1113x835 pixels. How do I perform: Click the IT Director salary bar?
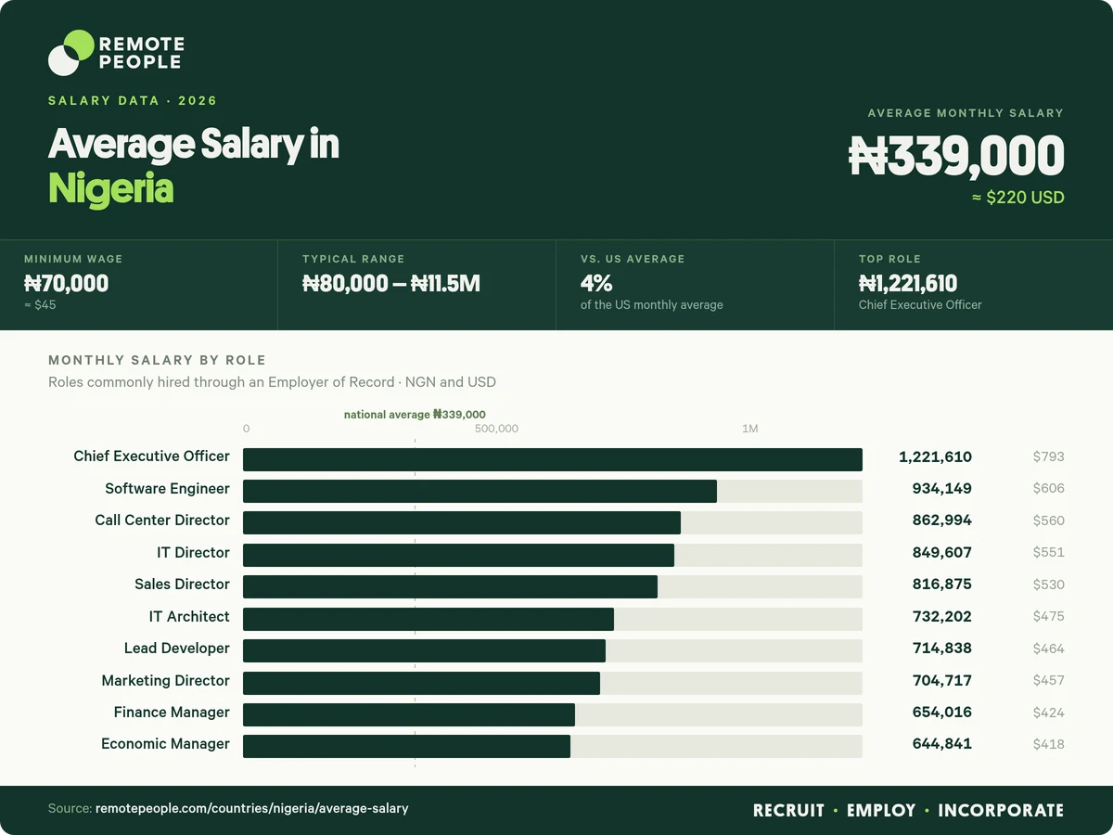(458, 555)
